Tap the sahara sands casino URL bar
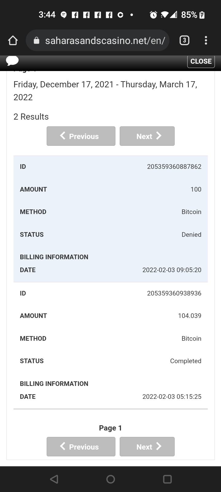This screenshot has height=492, width=221. (104, 40)
